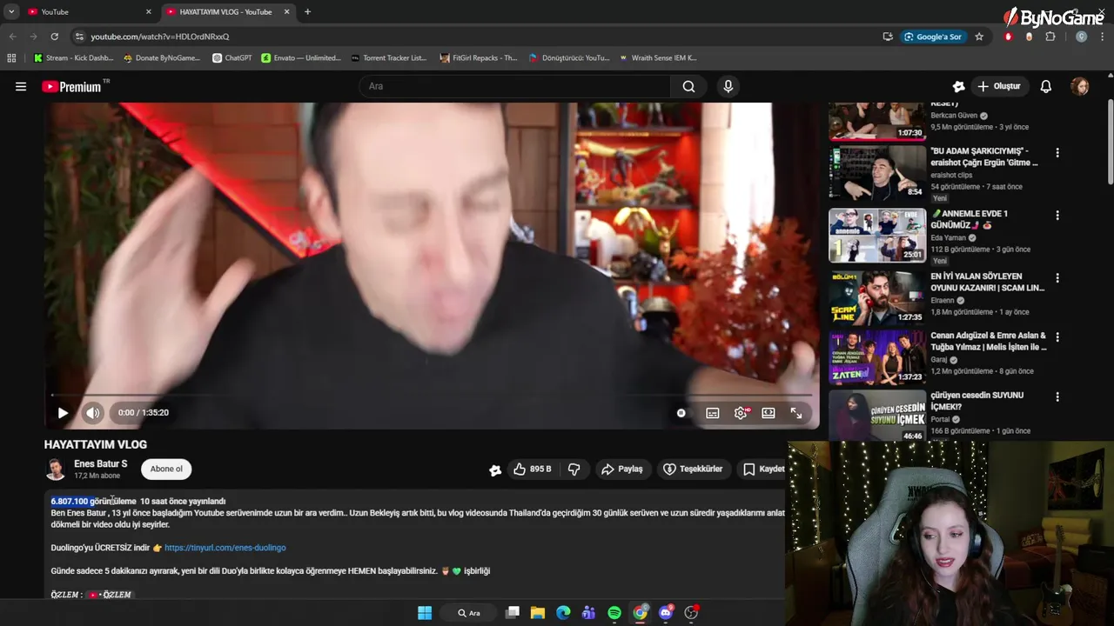
Task: Open the 46:46 Portal video thumbnail
Action: tap(877, 416)
